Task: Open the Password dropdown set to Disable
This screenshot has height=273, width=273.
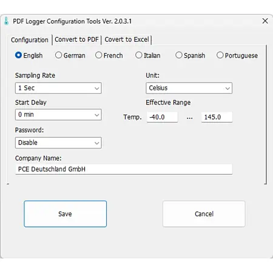Action: [x=58, y=143]
